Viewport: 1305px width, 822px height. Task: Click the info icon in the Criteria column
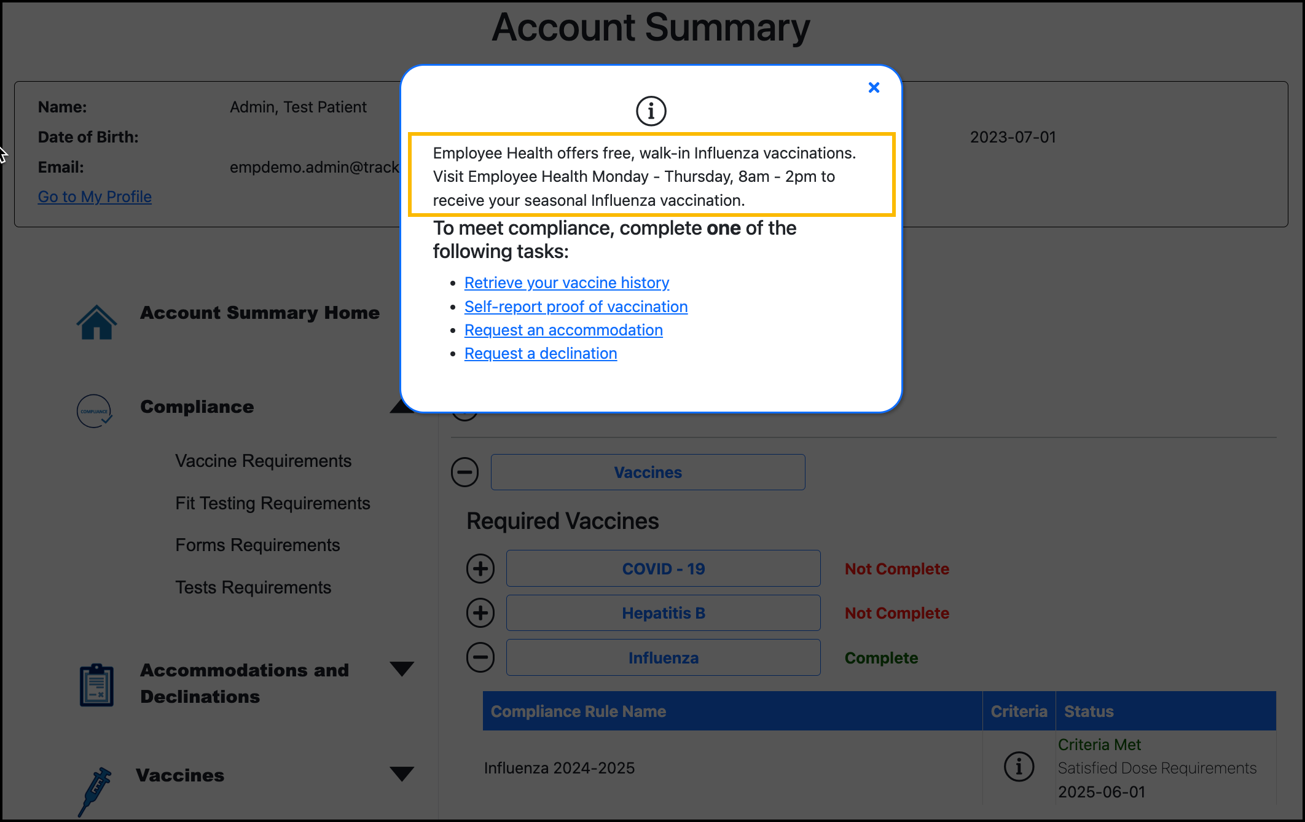[1019, 767]
